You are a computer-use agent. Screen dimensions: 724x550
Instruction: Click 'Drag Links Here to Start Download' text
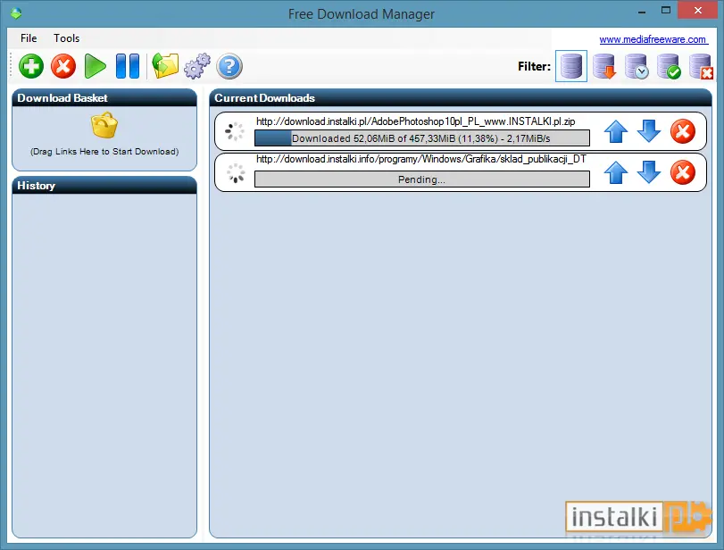104,152
